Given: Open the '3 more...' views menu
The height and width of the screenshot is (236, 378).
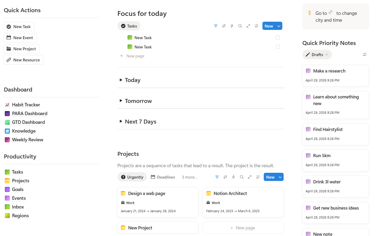Looking at the screenshot, I should [x=189, y=177].
